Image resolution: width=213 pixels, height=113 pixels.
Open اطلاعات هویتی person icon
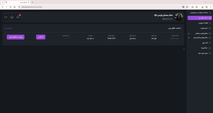(x=210, y=23)
